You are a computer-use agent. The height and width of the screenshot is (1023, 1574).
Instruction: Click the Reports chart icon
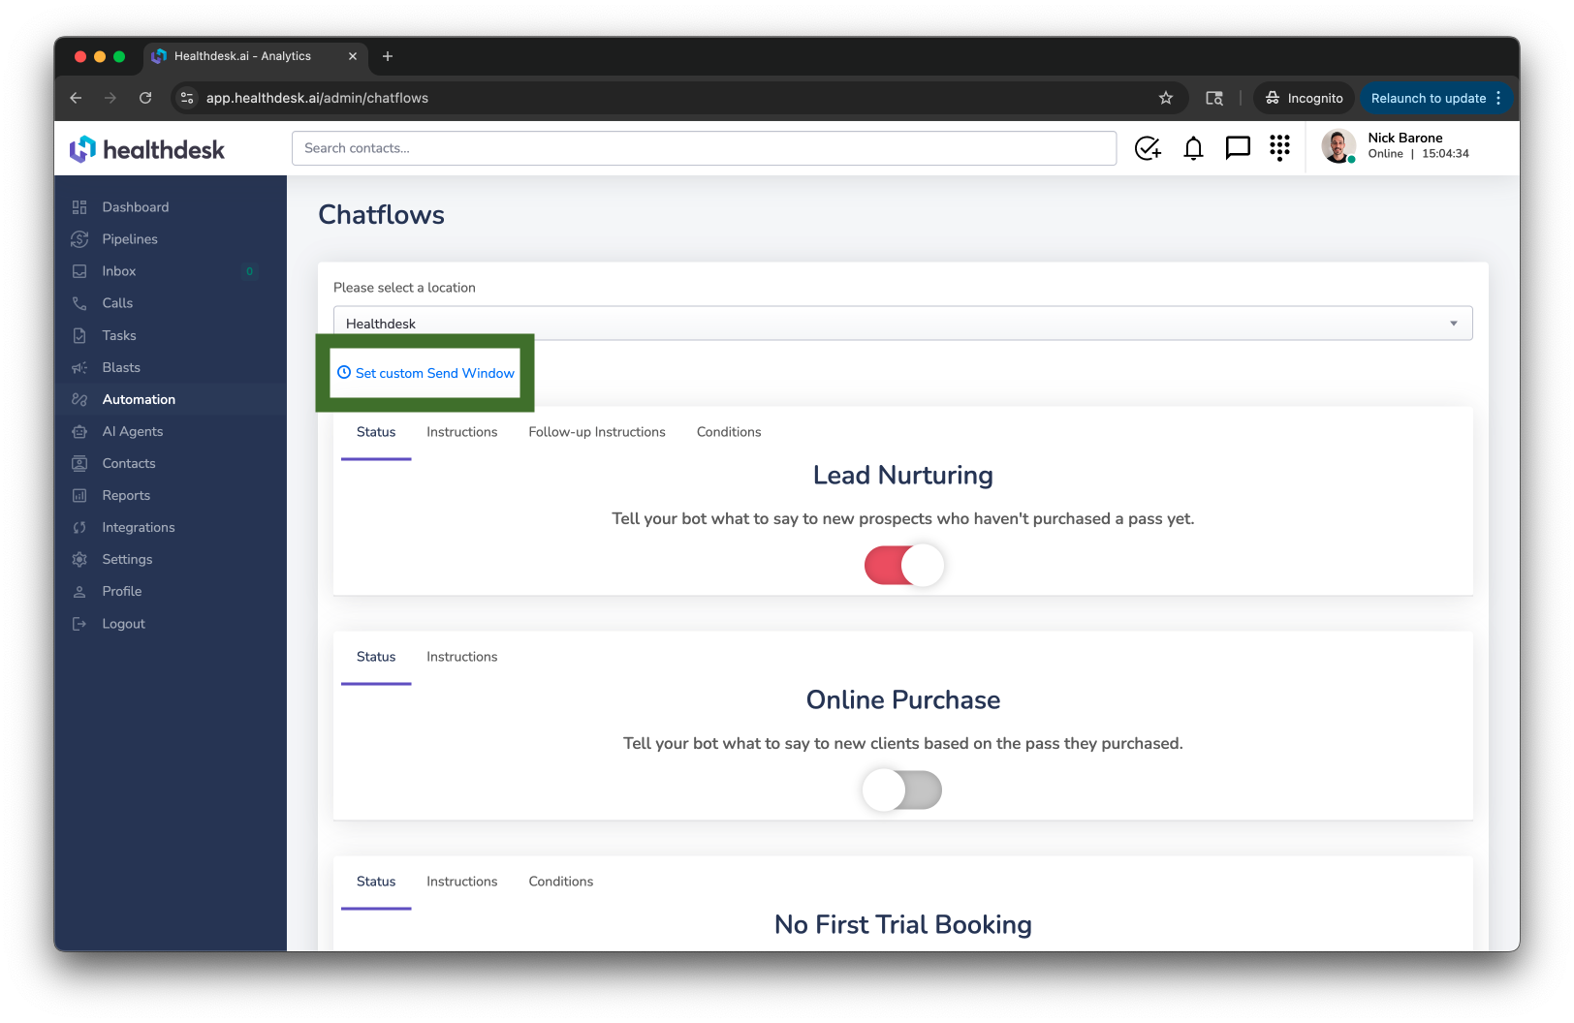pyautogui.click(x=79, y=495)
